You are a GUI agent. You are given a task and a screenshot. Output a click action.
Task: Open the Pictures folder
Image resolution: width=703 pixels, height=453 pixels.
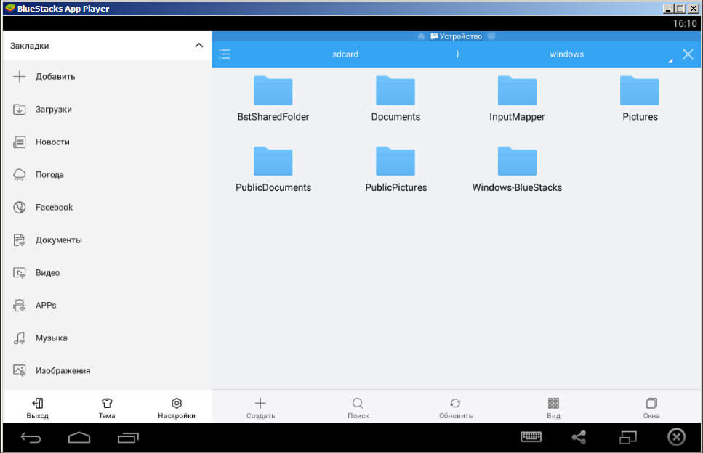point(640,99)
